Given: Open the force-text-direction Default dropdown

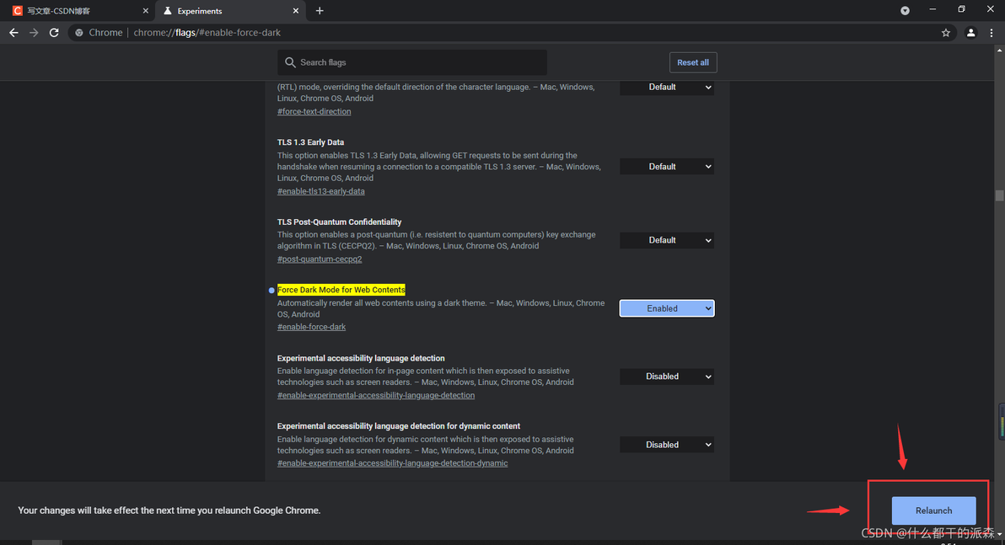Looking at the screenshot, I should (667, 87).
